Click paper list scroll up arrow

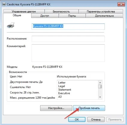[100, 83]
